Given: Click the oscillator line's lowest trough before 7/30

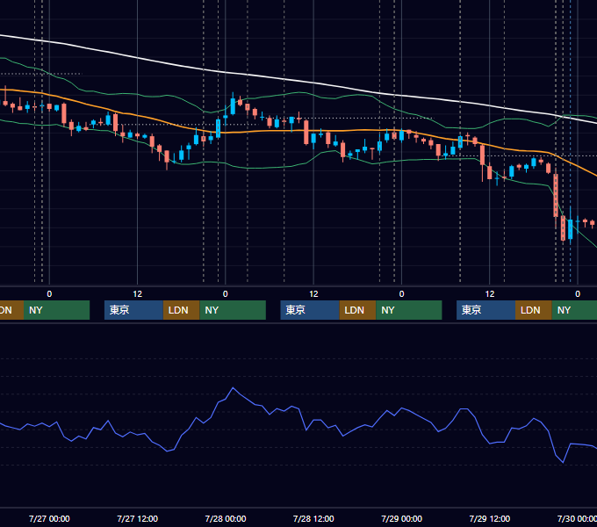Looking at the screenshot, I should click(563, 462).
